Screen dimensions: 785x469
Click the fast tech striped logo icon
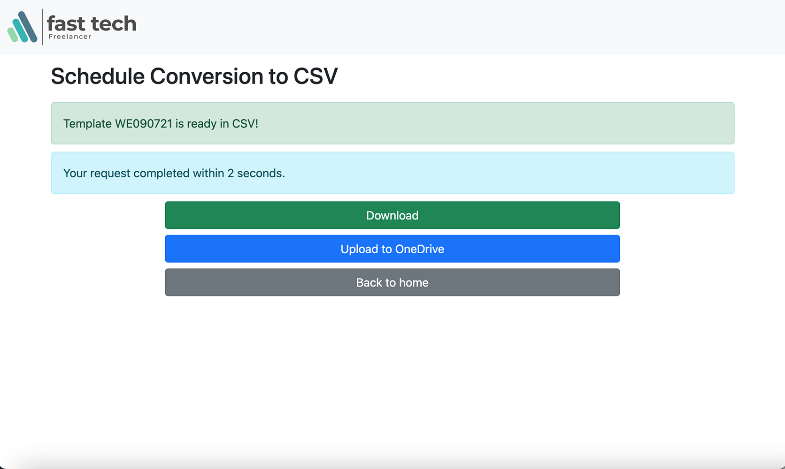(x=22, y=27)
